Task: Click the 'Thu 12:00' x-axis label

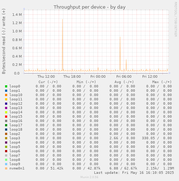Action: coord(46,77)
